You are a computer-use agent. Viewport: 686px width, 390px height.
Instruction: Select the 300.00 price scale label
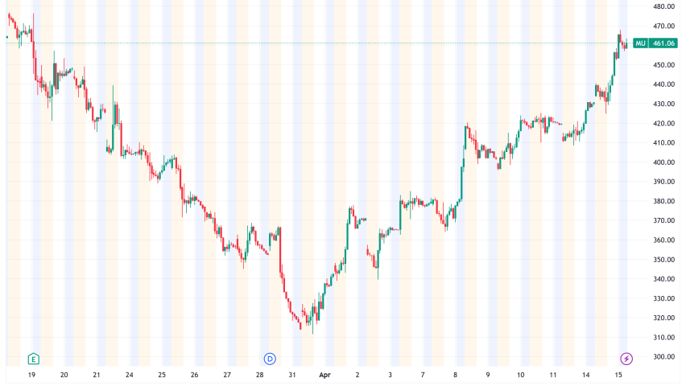tap(663, 357)
